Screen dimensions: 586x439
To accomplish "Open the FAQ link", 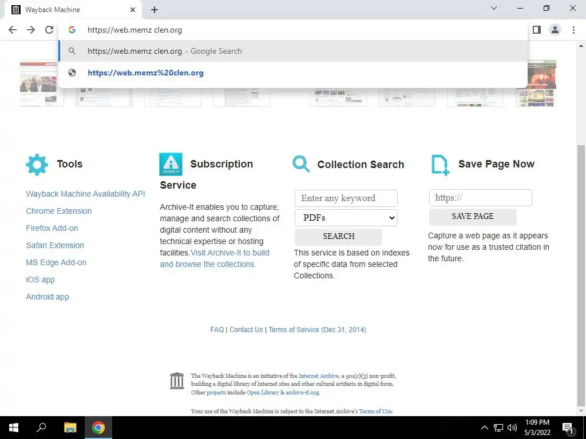I will pyautogui.click(x=217, y=330).
